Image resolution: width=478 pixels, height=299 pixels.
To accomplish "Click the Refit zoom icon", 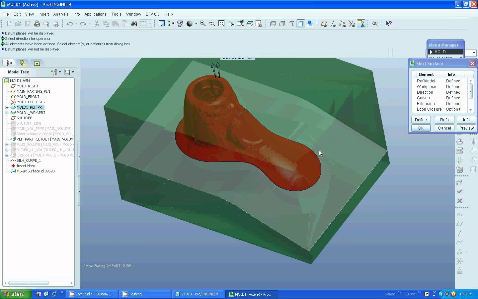I will point(221,24).
